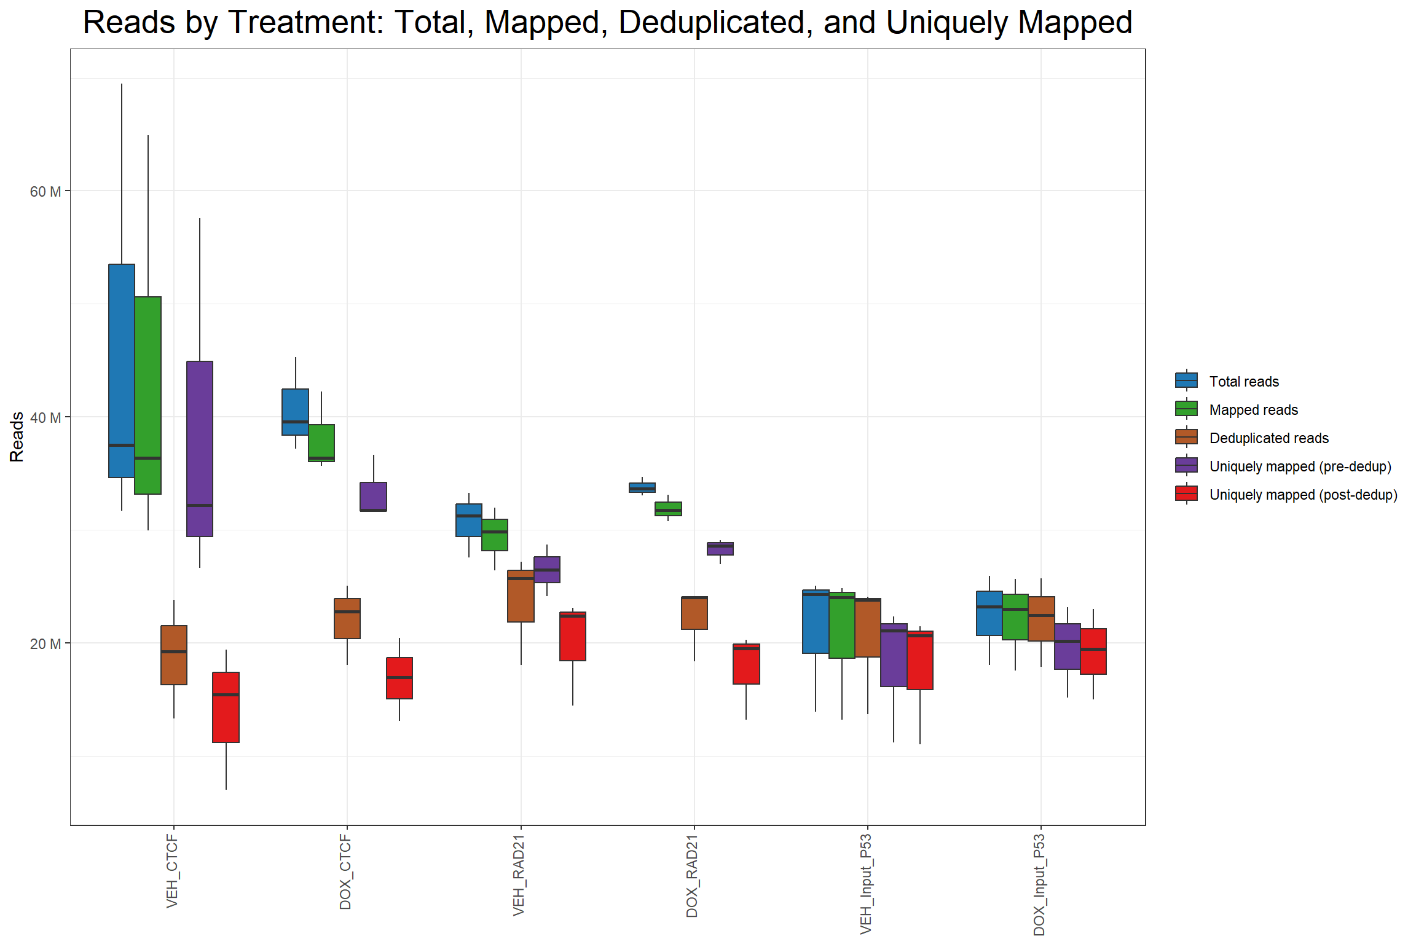The image size is (1416, 944).
Task: Click the VEH_Input_P53 purple pre-dedup box
Action: [x=894, y=655]
